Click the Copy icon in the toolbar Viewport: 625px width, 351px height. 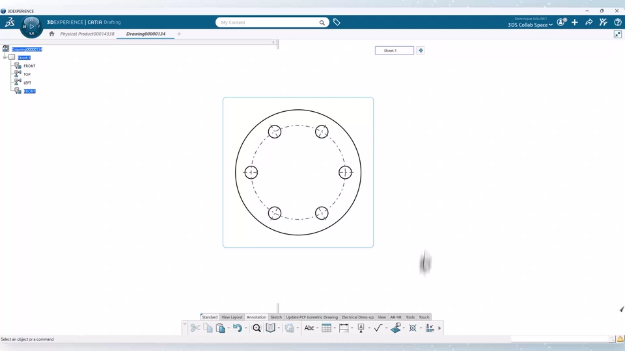208,328
